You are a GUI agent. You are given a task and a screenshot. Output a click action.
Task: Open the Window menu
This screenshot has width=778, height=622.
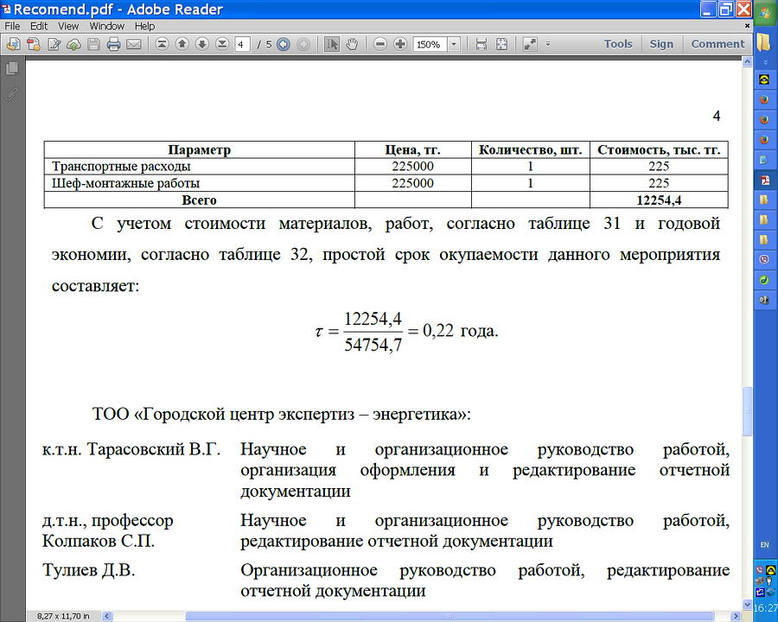pyautogui.click(x=106, y=26)
